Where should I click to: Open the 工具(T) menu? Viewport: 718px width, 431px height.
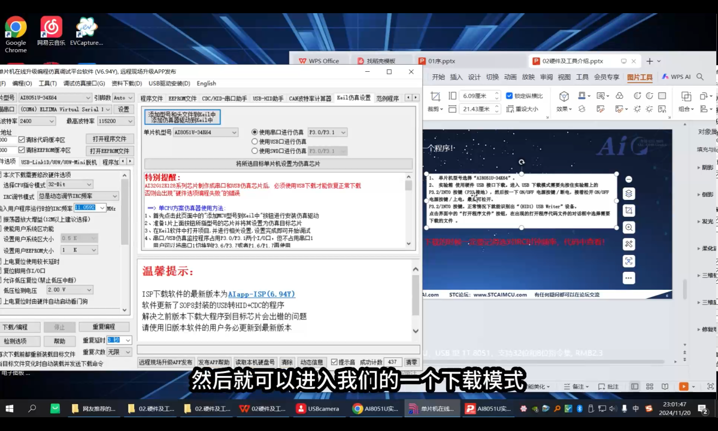pyautogui.click(x=48, y=83)
